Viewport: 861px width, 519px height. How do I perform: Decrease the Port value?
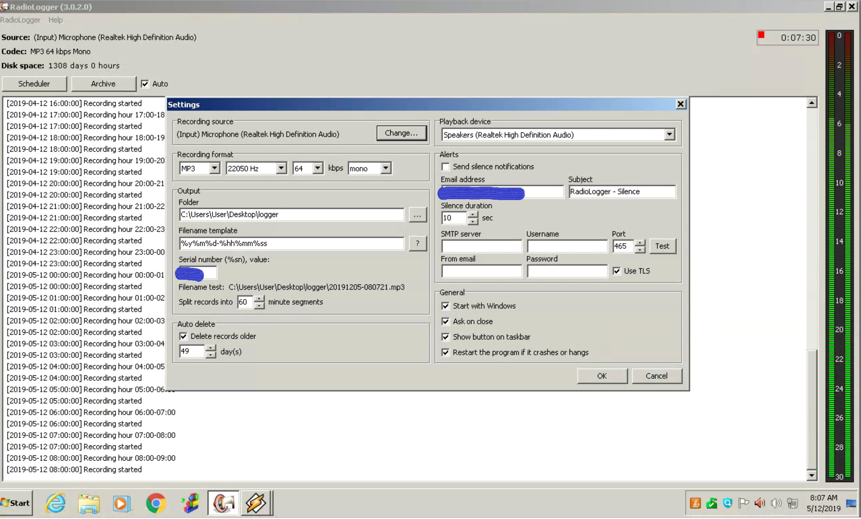(x=640, y=249)
